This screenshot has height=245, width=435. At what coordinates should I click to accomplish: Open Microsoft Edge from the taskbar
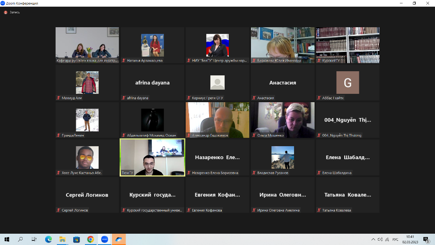pyautogui.click(x=48, y=240)
